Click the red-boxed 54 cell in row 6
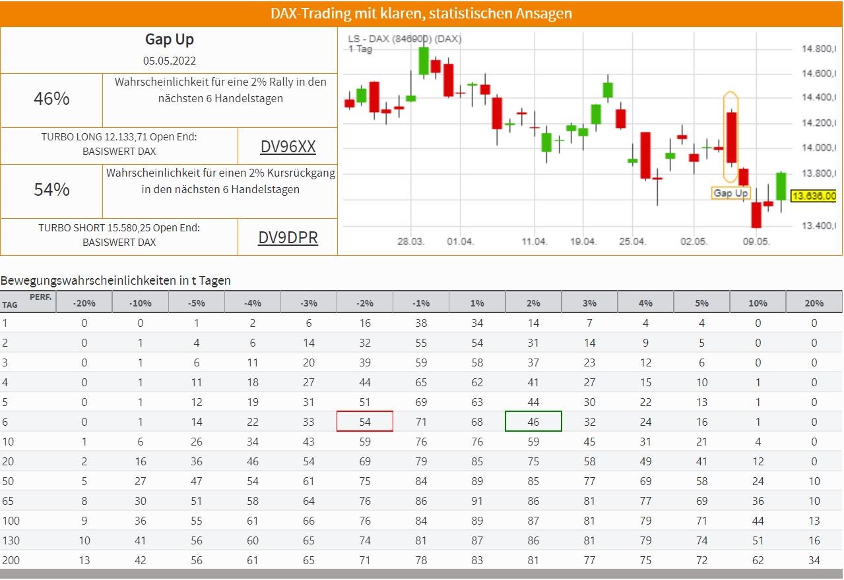Viewport: 844px width, 580px height. (365, 422)
